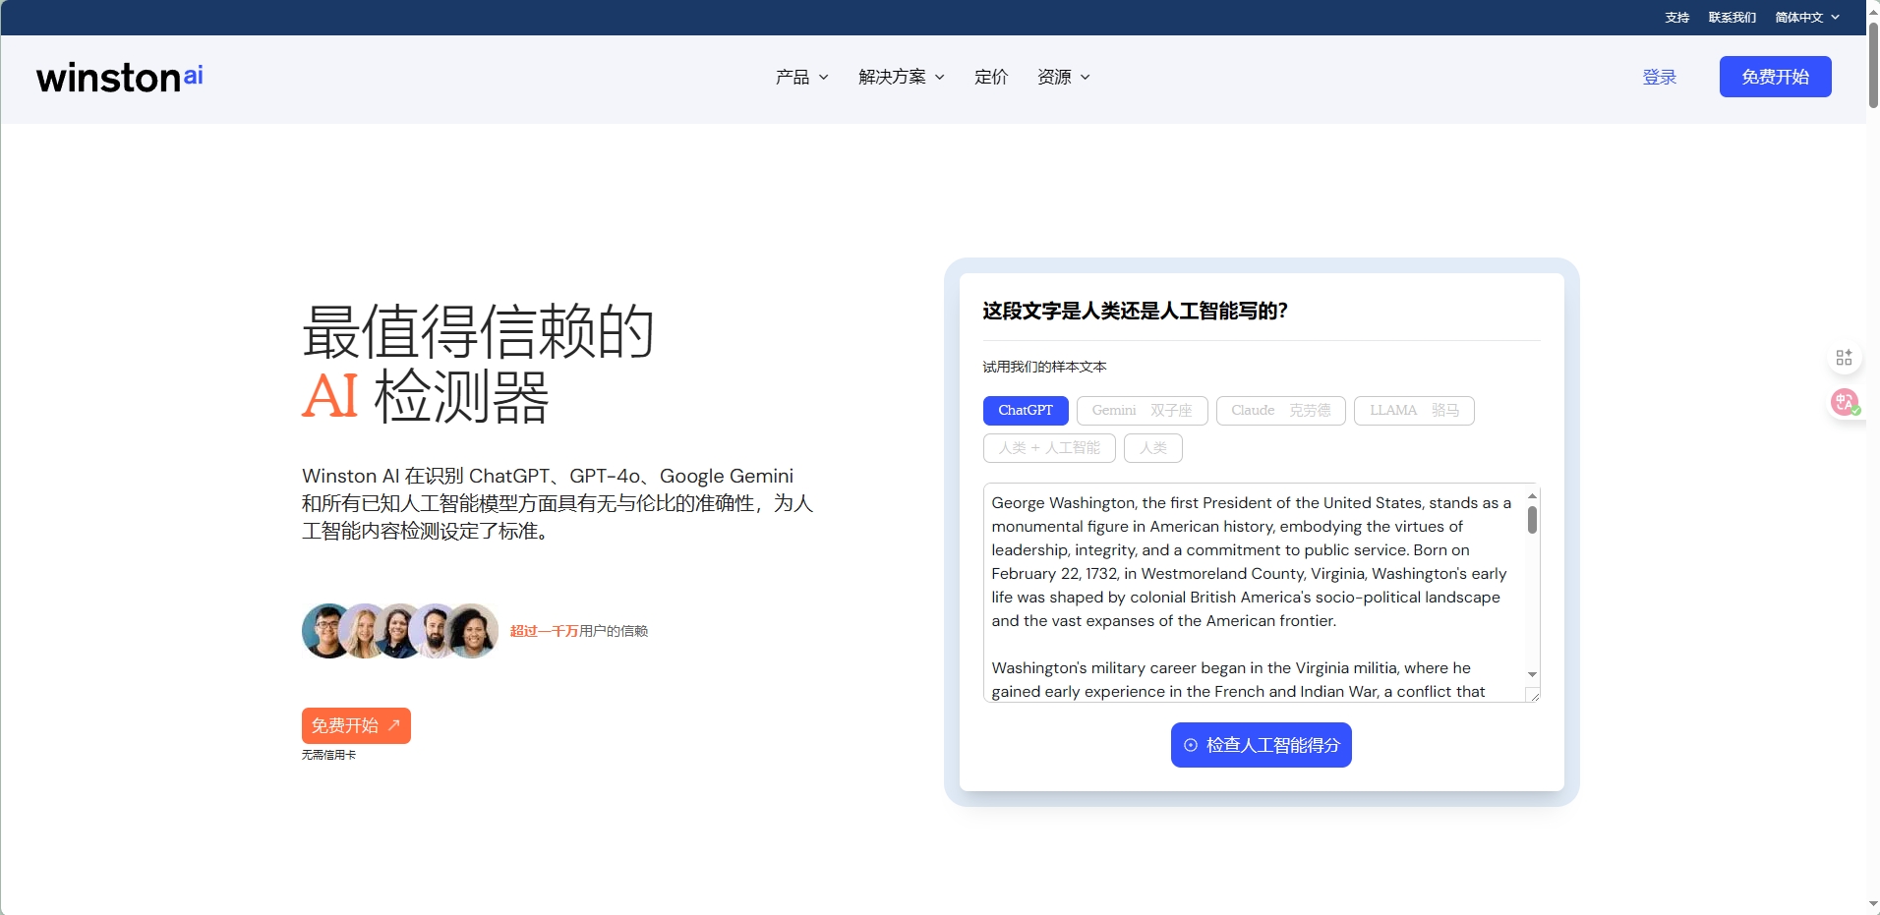Choose the LLAMA 骆马 sample
The height and width of the screenshot is (915, 1880).
[x=1413, y=411]
